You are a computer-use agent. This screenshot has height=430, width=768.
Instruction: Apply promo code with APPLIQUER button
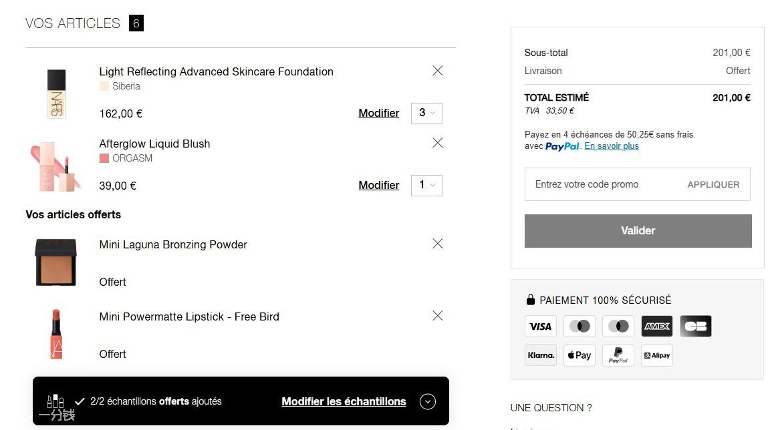(x=713, y=184)
